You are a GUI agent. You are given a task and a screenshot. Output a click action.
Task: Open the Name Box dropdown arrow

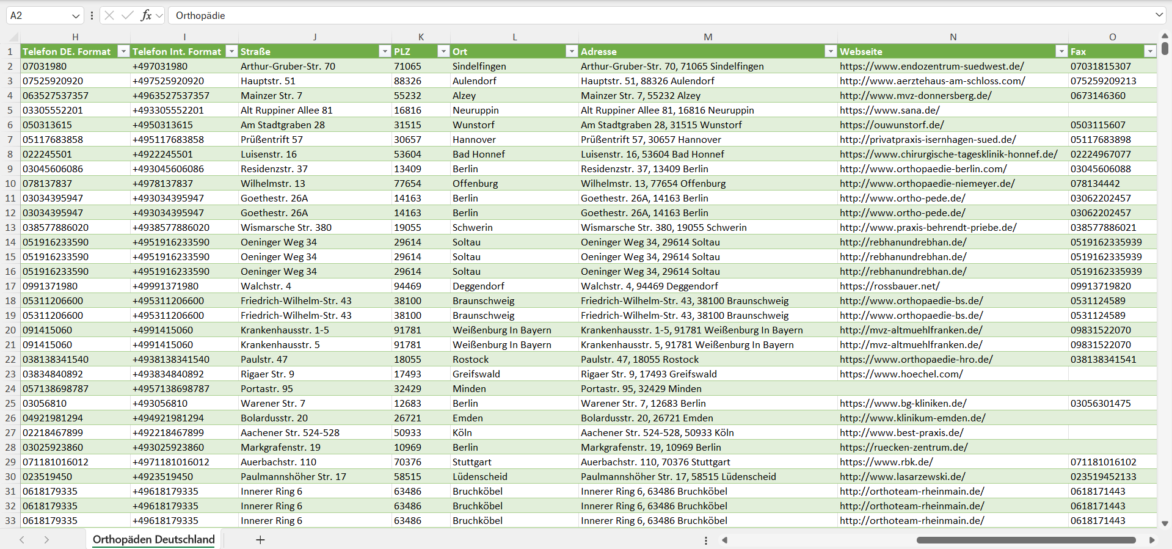pyautogui.click(x=76, y=15)
